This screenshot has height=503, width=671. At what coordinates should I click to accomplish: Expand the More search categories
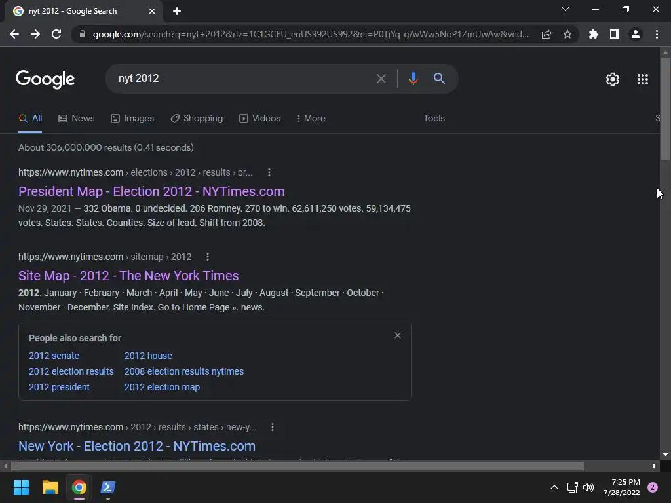311,119
